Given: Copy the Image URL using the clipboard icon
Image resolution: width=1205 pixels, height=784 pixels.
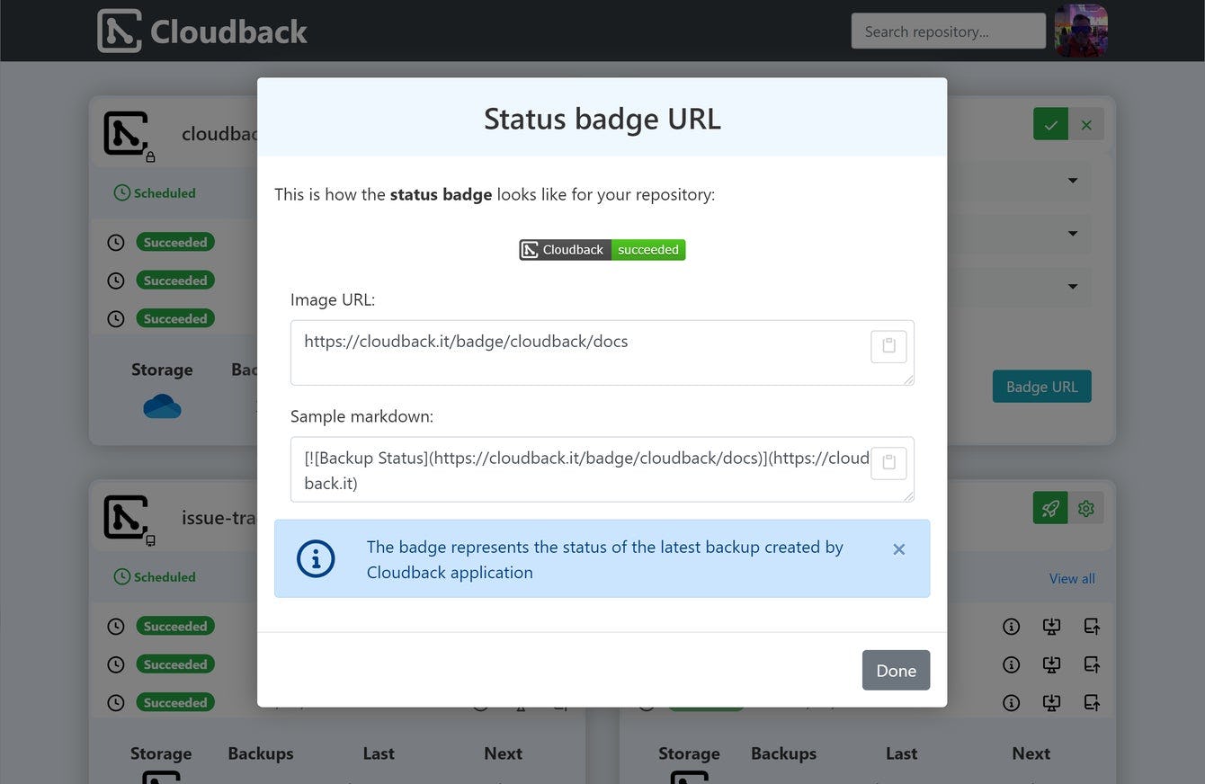Looking at the screenshot, I should point(888,345).
